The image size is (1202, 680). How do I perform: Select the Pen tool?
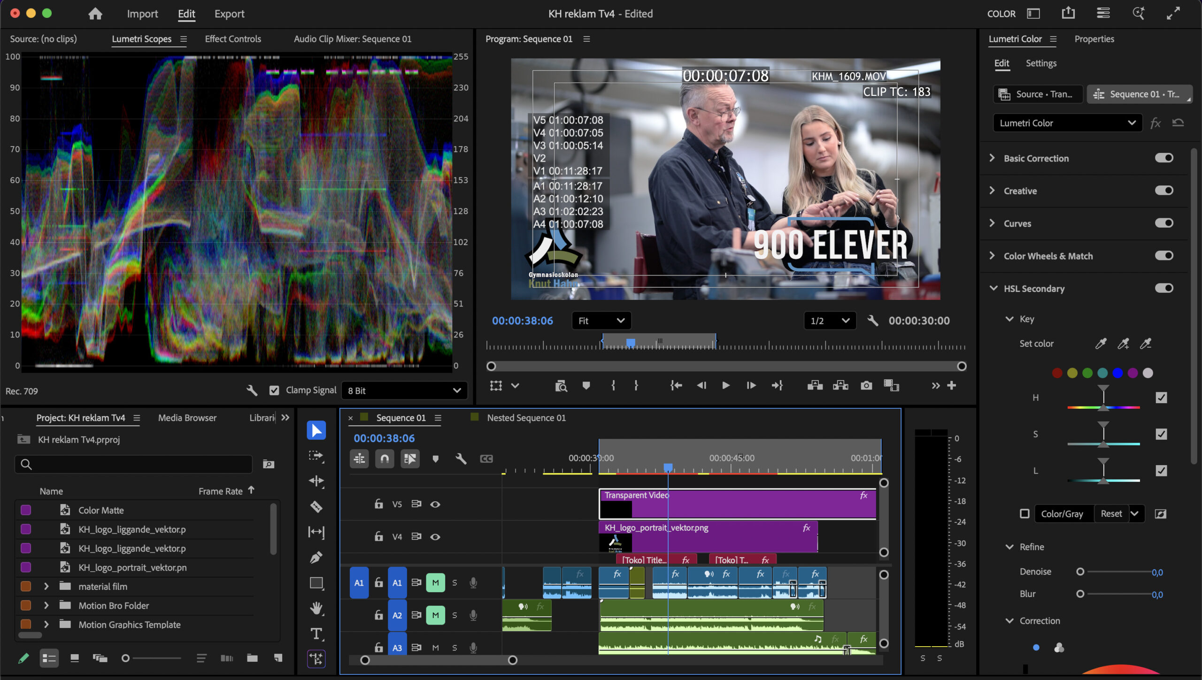point(316,557)
